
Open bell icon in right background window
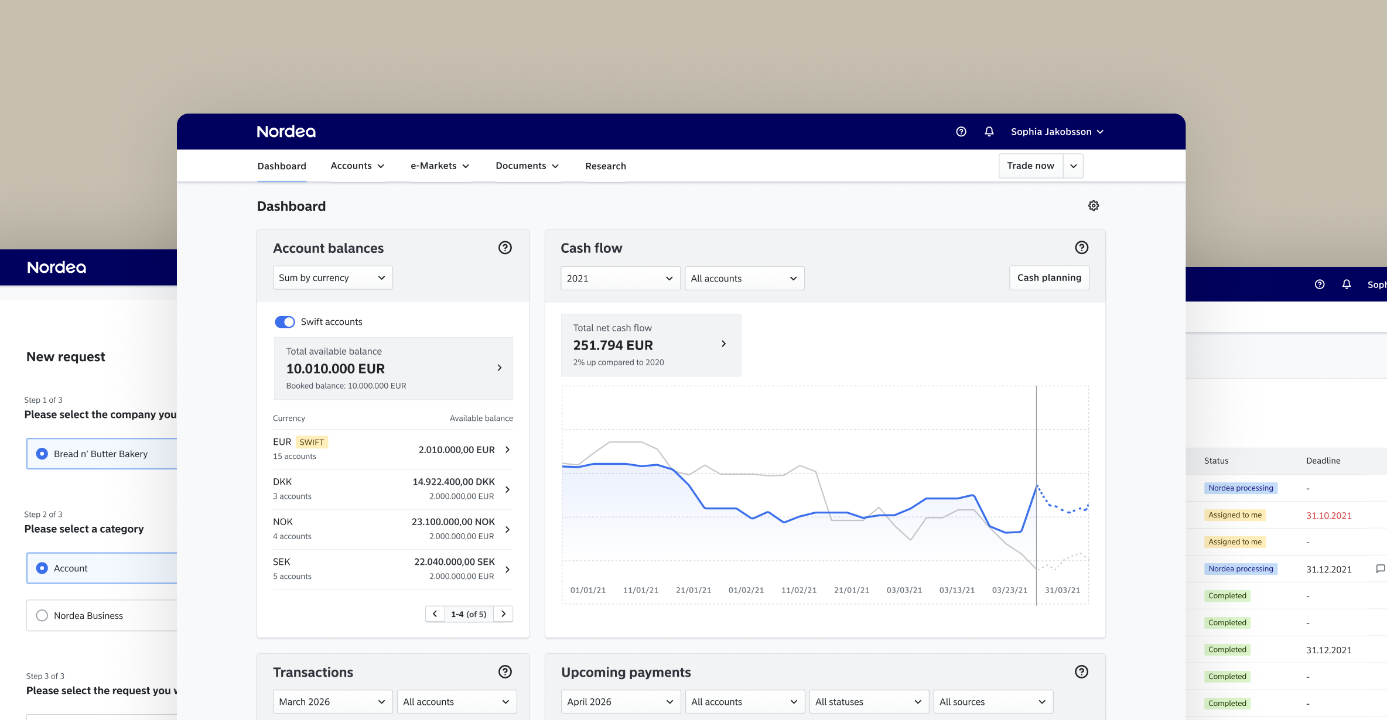(1347, 284)
